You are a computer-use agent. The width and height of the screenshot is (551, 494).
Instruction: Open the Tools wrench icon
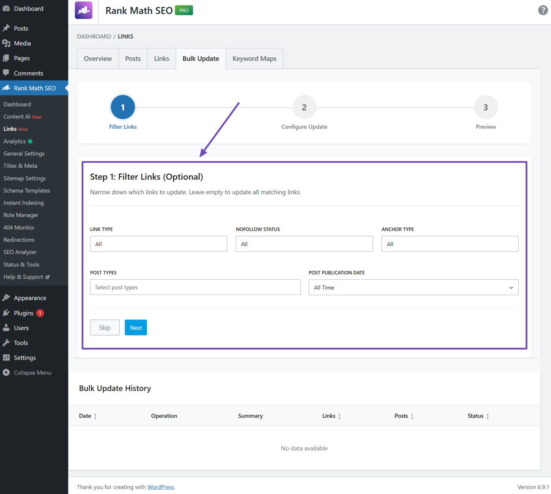[x=7, y=343]
